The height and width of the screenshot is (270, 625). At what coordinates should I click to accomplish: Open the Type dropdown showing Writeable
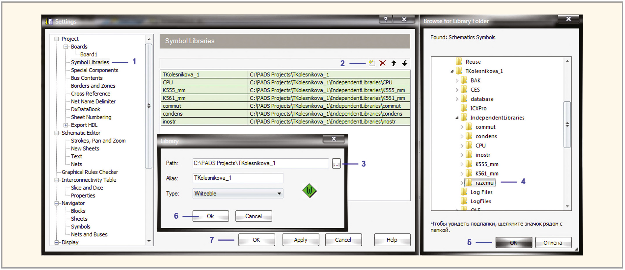pos(238,194)
